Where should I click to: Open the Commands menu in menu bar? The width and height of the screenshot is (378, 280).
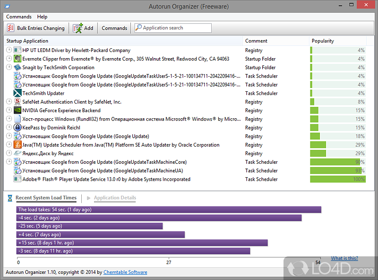(19, 17)
